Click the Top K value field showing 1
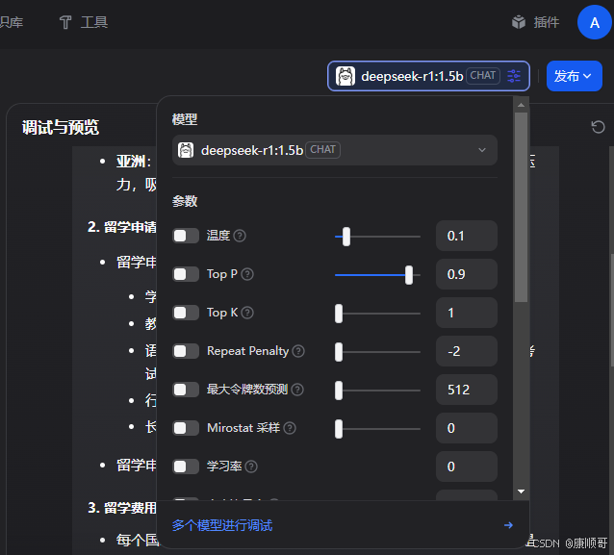 point(467,313)
